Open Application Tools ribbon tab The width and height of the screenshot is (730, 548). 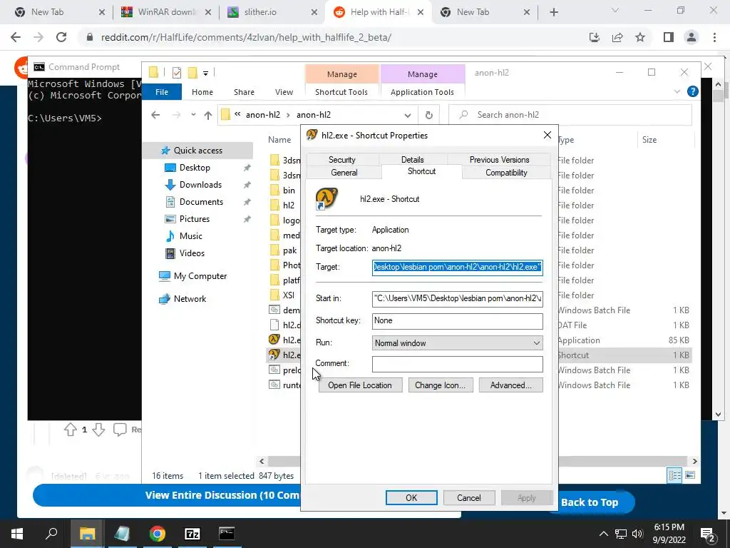tap(422, 92)
